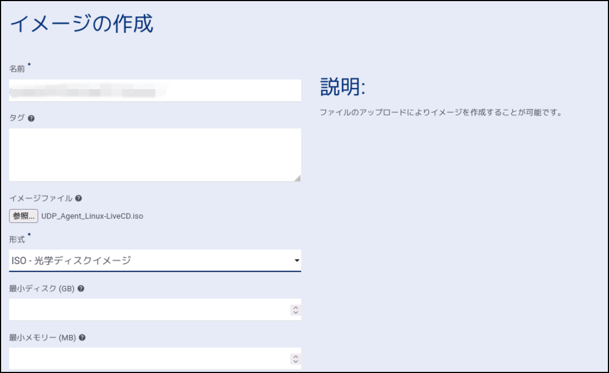Click the help icon next to タグ
The image size is (609, 373).
(31, 118)
